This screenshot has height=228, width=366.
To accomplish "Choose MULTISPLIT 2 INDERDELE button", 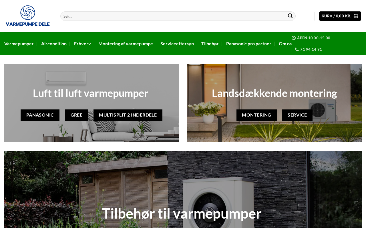I will click(x=128, y=115).
